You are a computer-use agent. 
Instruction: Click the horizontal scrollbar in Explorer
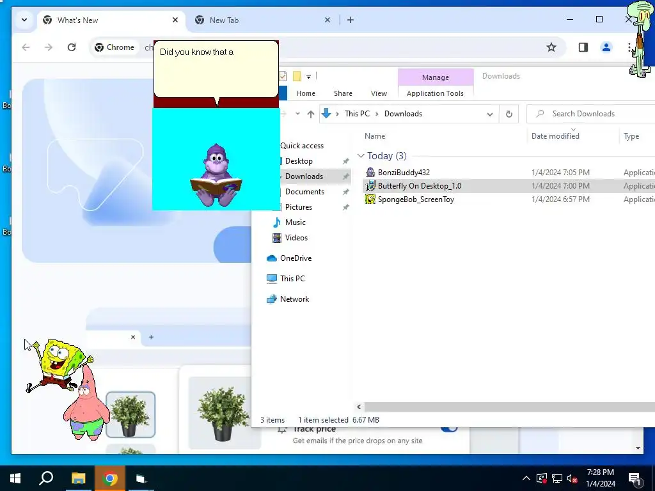click(x=510, y=407)
